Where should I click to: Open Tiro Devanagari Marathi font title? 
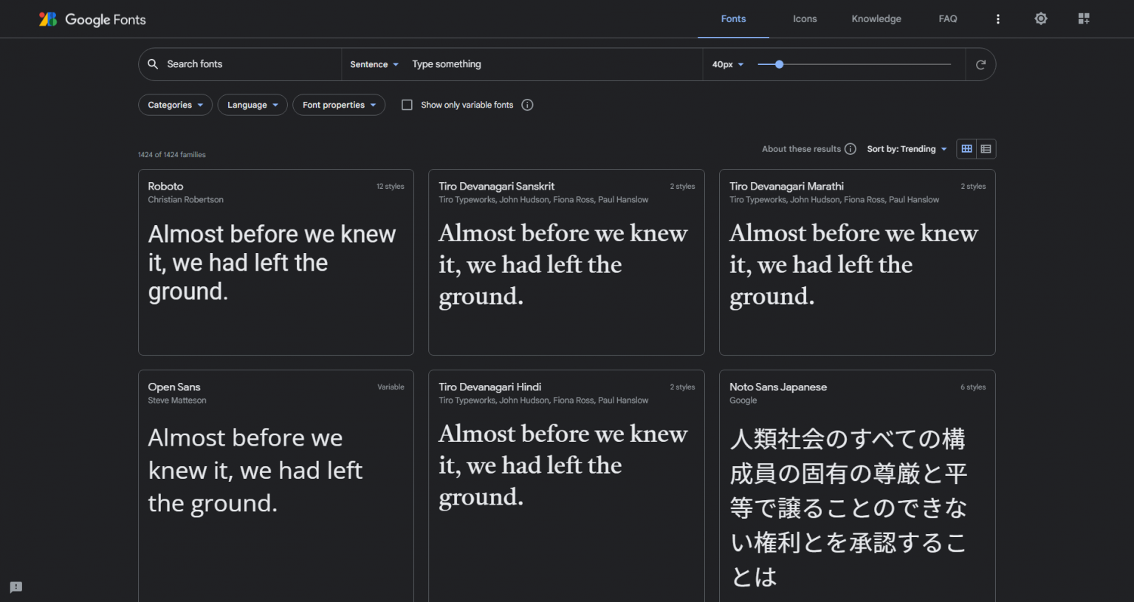pos(786,187)
